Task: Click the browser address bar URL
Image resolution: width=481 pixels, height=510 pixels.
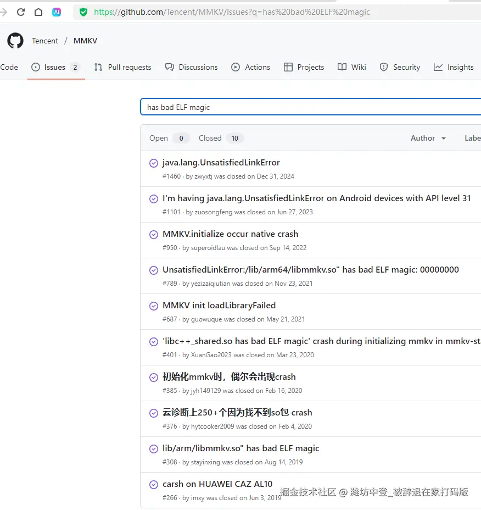Action: [x=232, y=12]
